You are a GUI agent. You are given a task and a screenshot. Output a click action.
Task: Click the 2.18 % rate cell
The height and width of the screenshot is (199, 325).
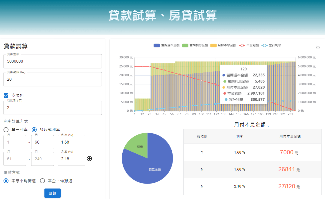tap(240, 186)
